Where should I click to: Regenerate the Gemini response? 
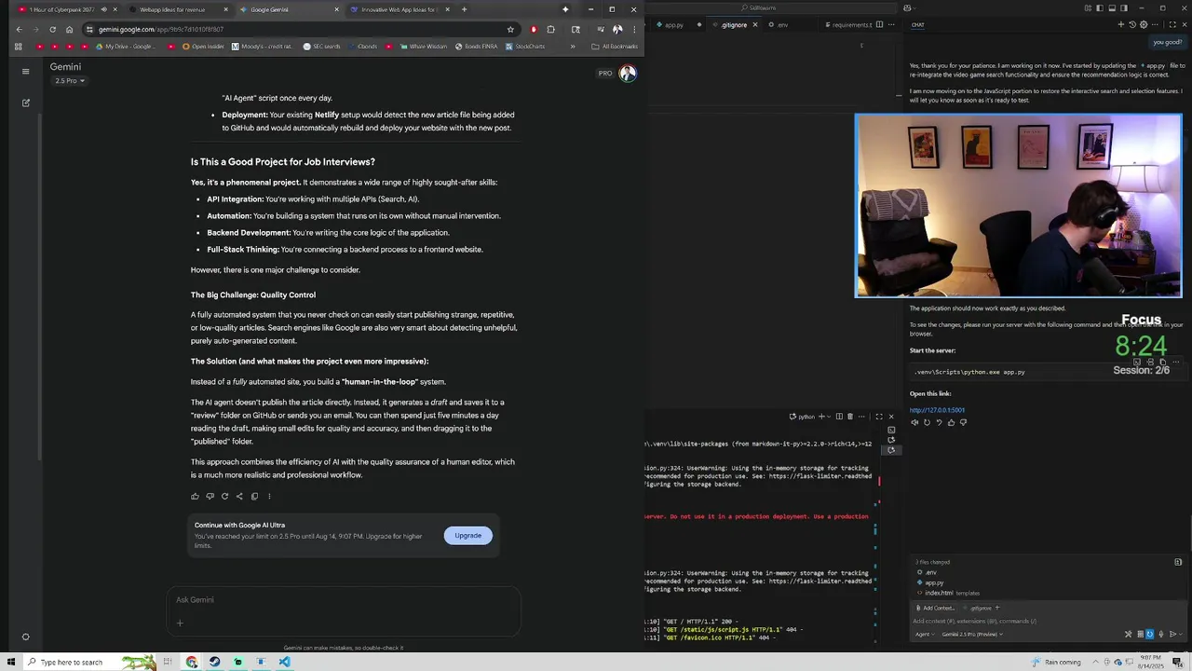224,496
